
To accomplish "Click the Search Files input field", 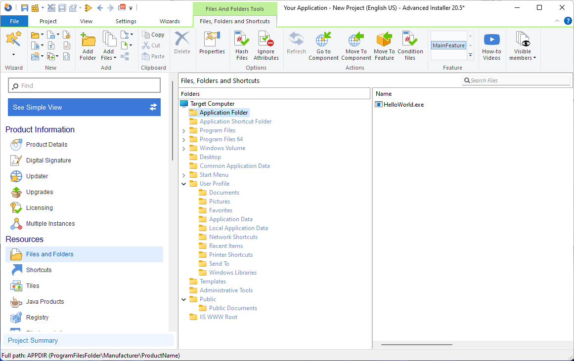I will pyautogui.click(x=516, y=80).
